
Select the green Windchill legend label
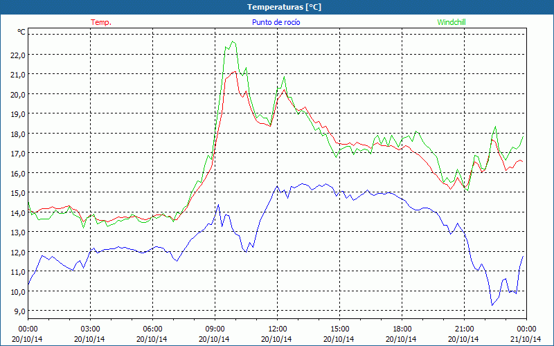452,22
